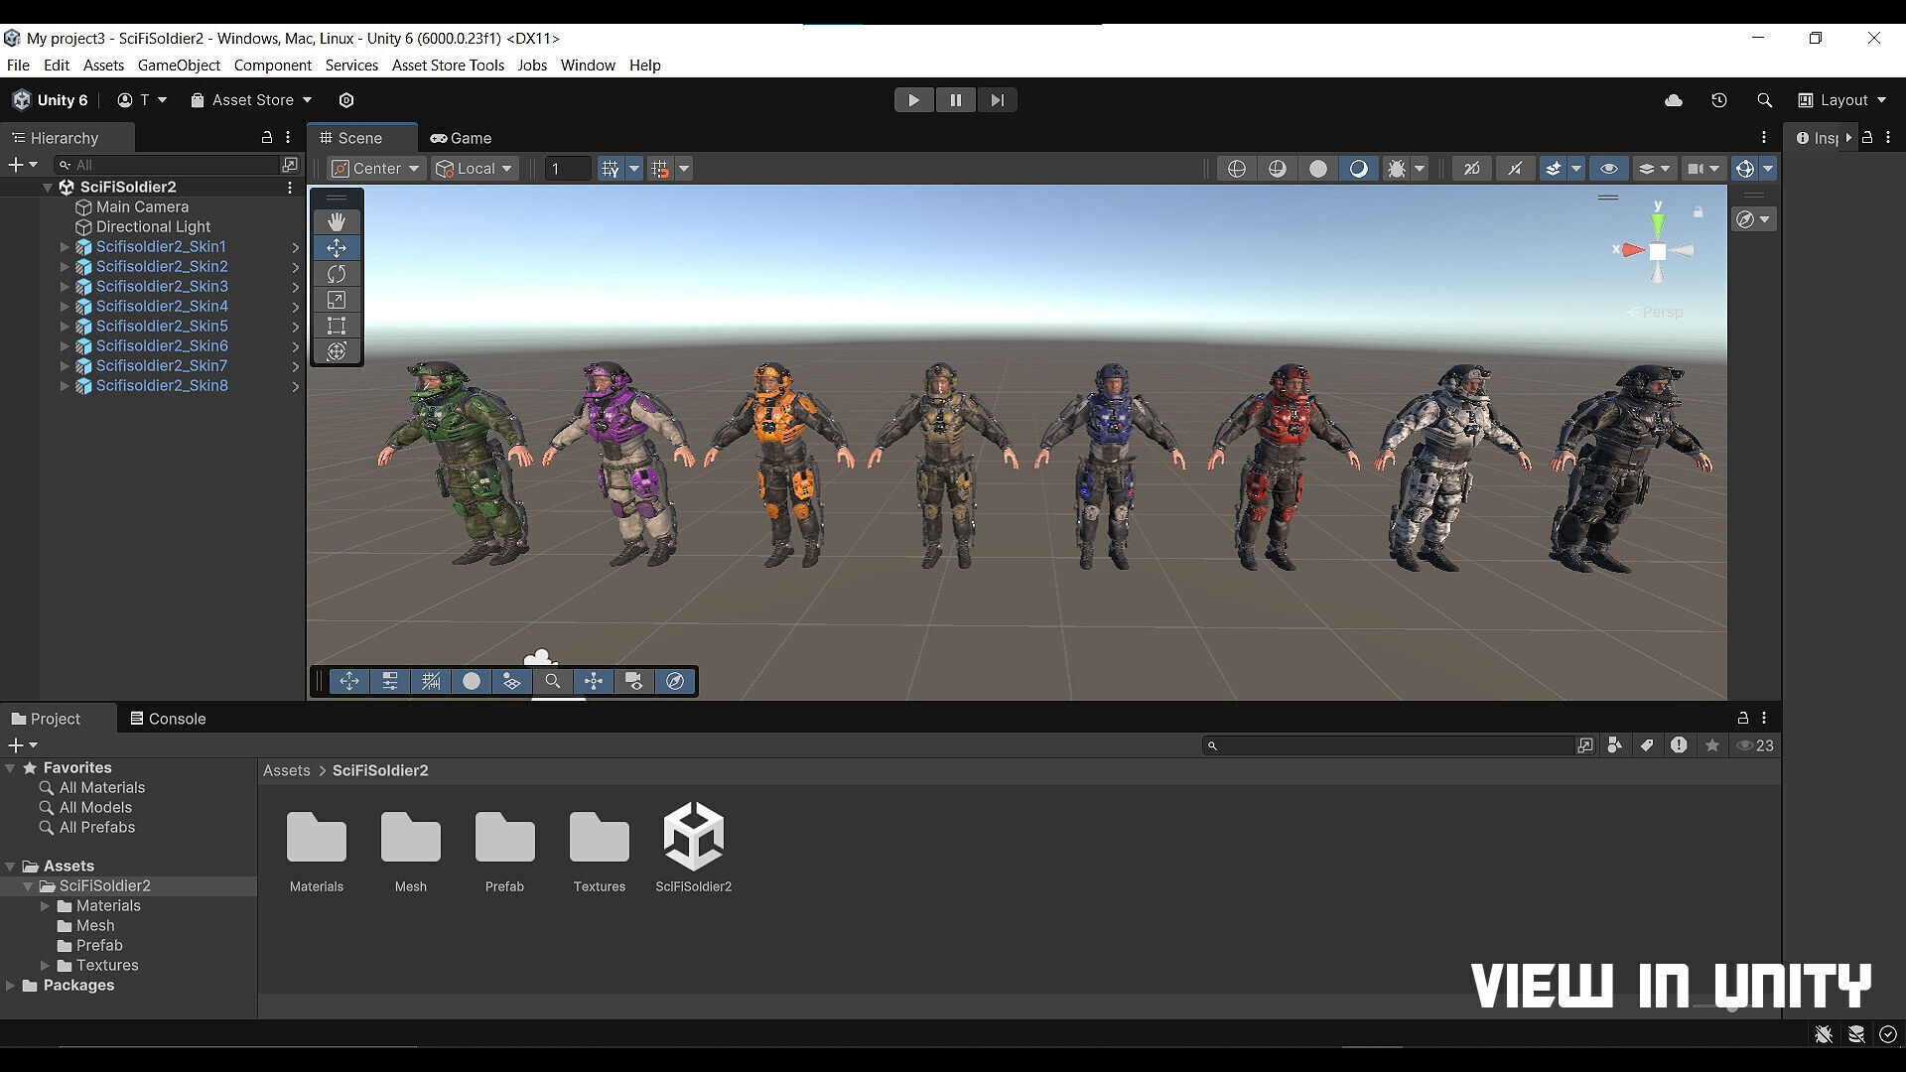Open Unity Cloud icon
This screenshot has width=1906, height=1072.
pyautogui.click(x=1674, y=100)
